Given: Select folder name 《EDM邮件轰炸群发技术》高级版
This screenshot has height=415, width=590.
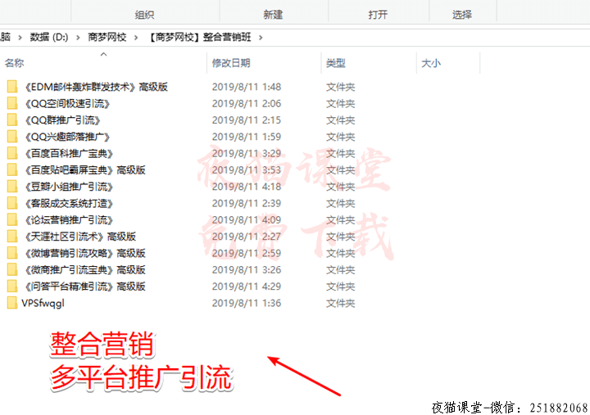Looking at the screenshot, I should 96,87.
